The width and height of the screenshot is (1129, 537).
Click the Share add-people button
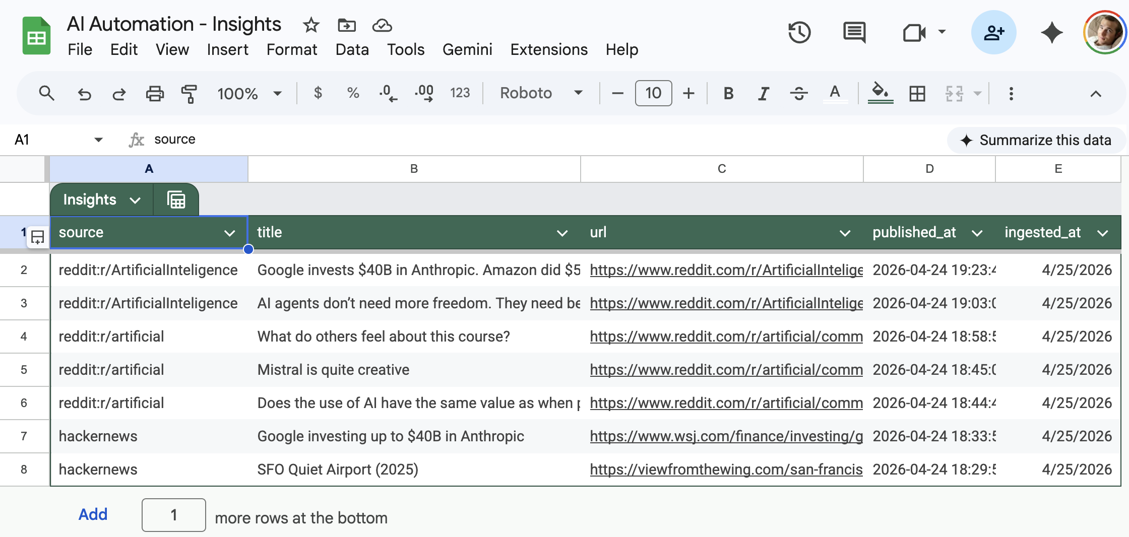[994, 33]
